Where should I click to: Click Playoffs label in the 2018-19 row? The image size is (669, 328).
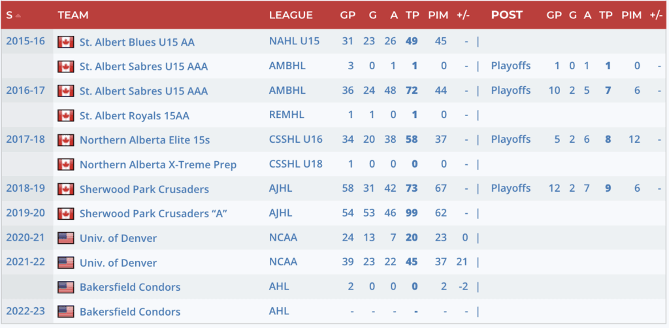(511, 188)
